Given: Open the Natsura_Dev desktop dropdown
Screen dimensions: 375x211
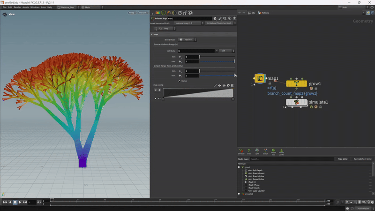Looking at the screenshot, I should 68,8.
